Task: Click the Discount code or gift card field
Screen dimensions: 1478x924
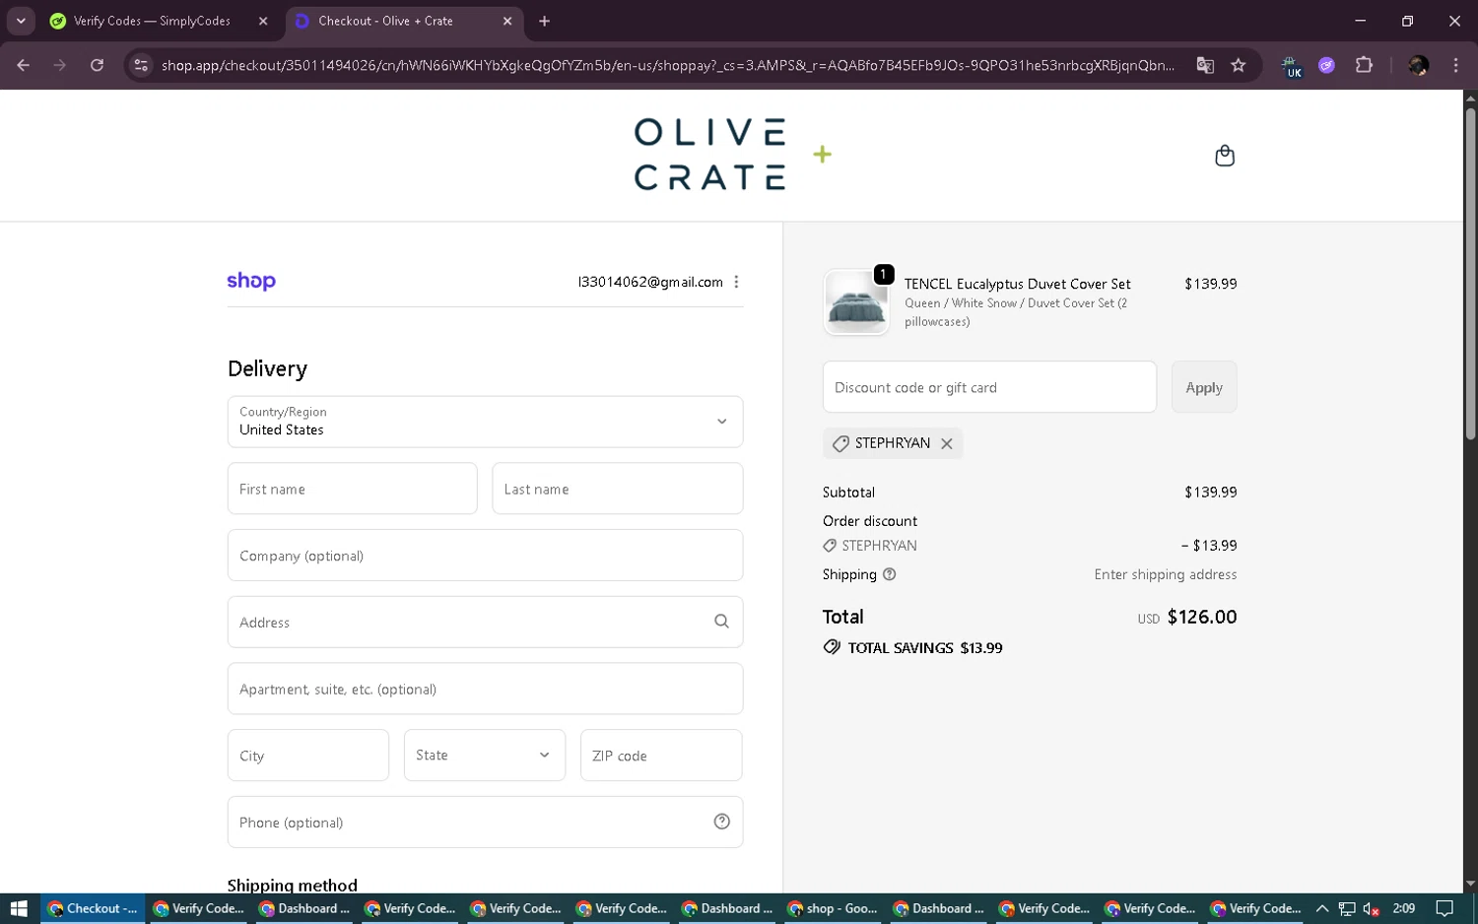Action: click(989, 387)
